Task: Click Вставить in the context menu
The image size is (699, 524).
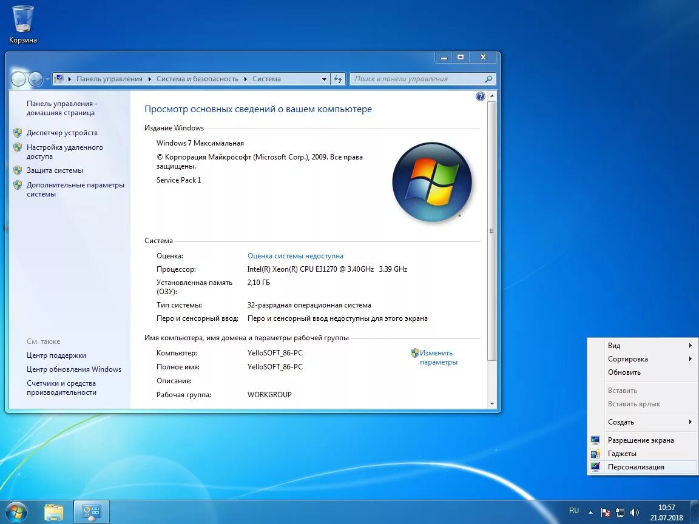Action: pos(643,391)
